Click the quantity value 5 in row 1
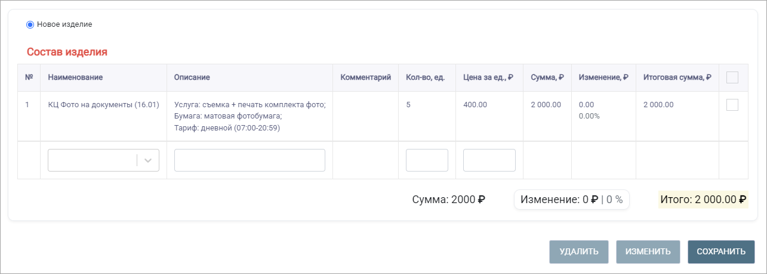This screenshot has height=274, width=767. [408, 105]
